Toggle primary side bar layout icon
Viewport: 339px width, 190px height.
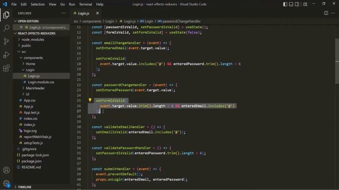click(x=285, y=4)
